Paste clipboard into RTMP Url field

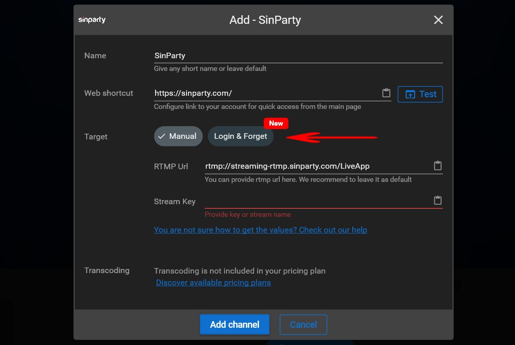[x=437, y=166]
